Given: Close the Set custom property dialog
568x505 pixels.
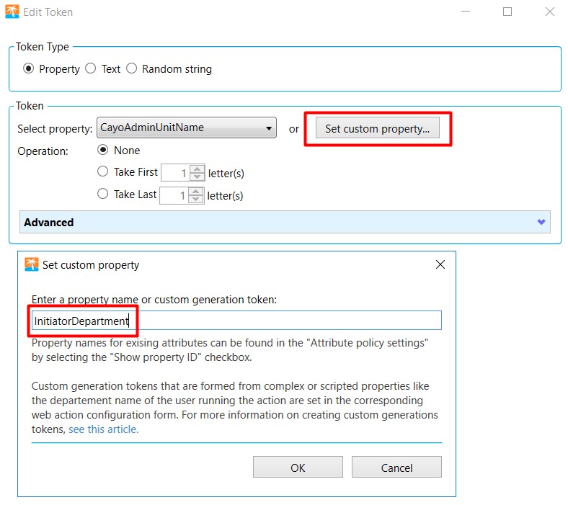Looking at the screenshot, I should pyautogui.click(x=440, y=264).
